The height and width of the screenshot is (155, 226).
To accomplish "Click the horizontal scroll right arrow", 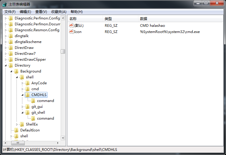I will [x=58, y=143].
